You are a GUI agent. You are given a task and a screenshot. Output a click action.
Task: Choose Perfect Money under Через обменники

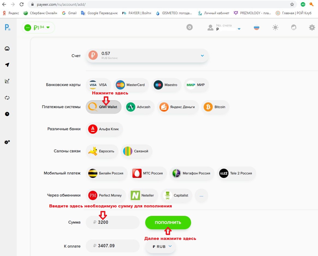tap(106, 195)
